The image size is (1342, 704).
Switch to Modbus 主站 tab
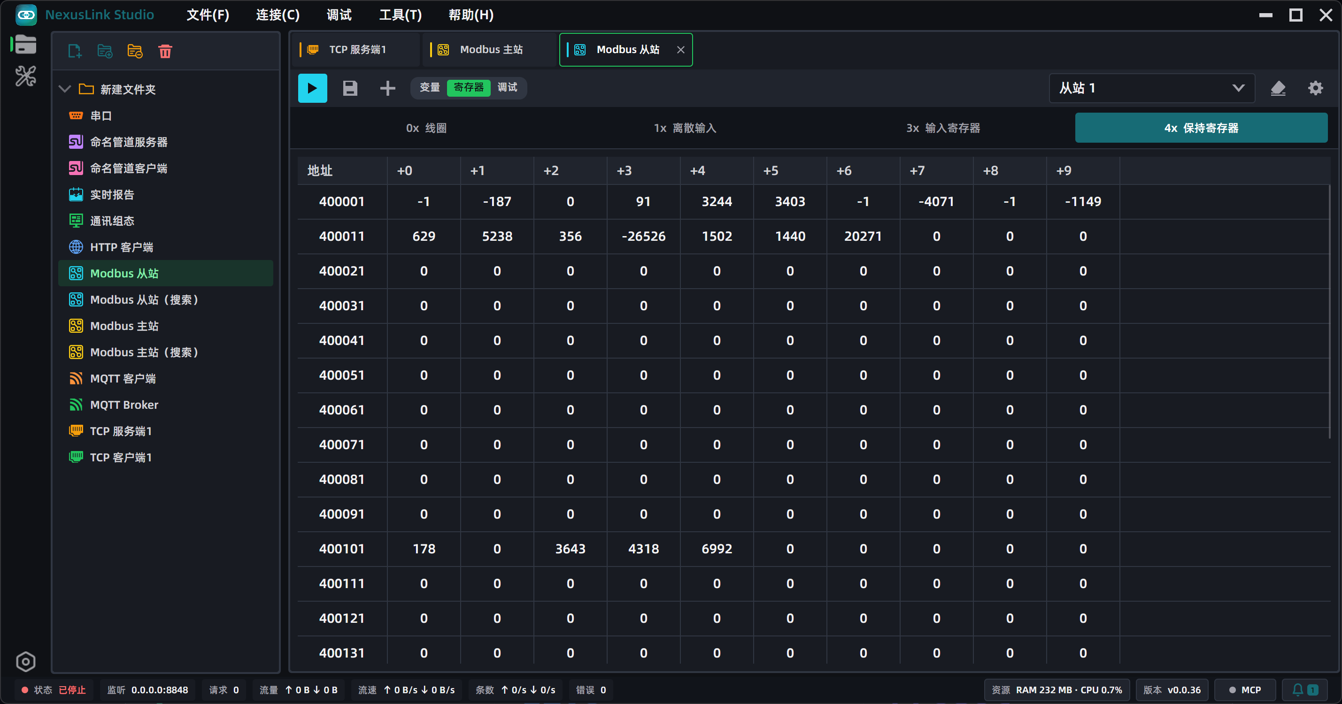[490, 49]
